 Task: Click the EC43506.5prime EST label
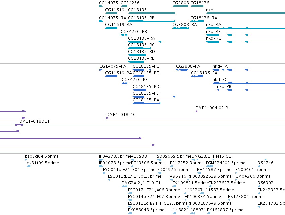[148, 163]
